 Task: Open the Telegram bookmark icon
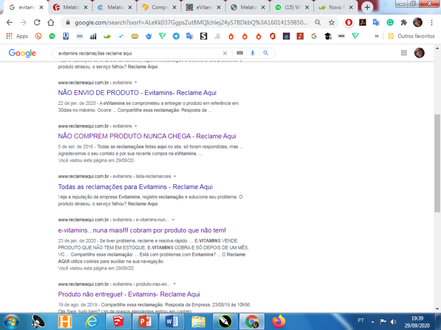176,36
